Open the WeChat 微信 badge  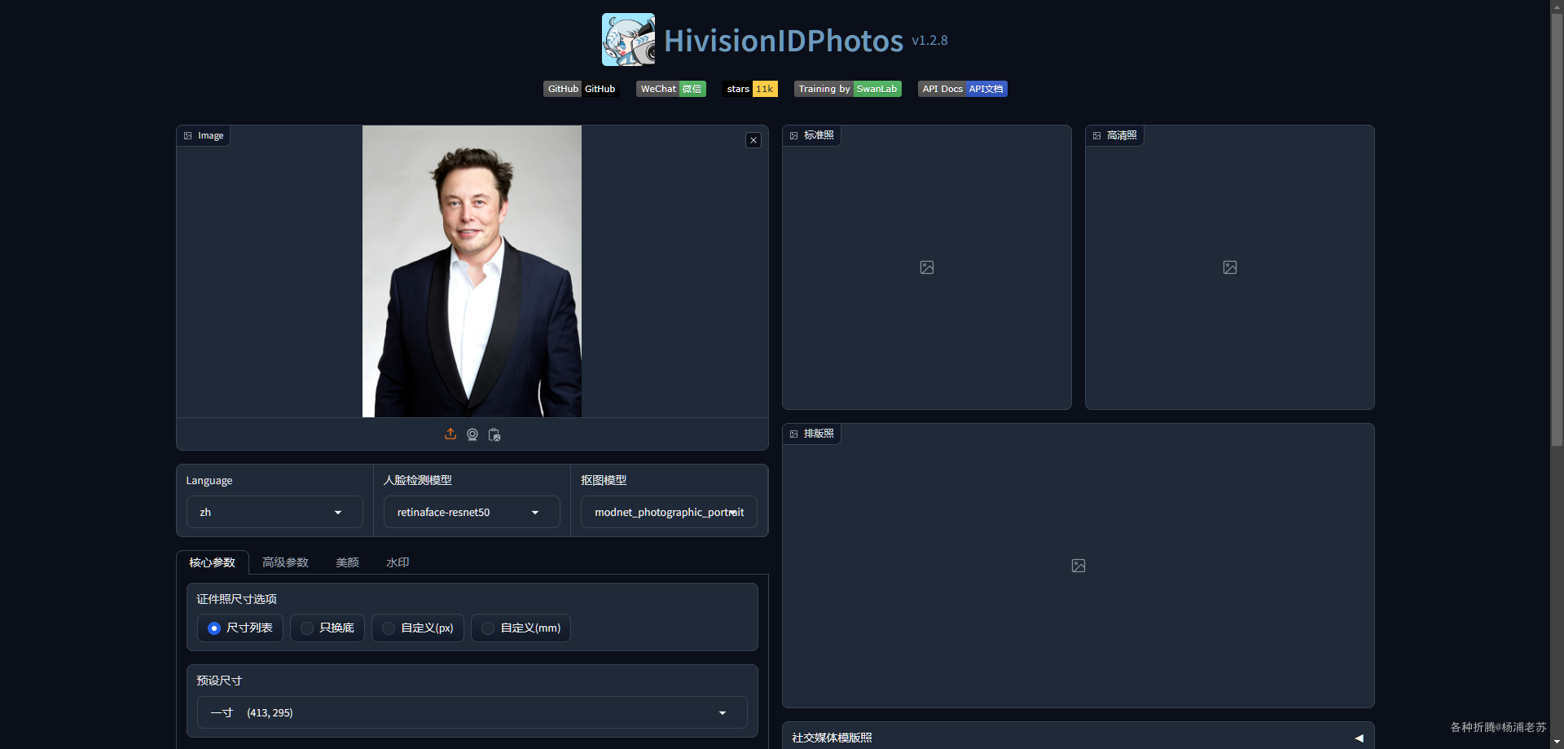[x=671, y=89]
